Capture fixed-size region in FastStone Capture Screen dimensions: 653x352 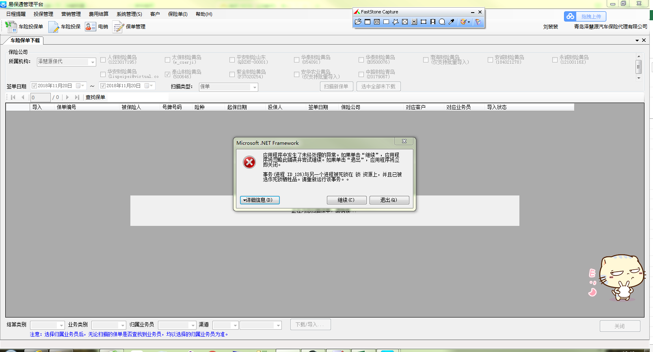(x=424, y=22)
